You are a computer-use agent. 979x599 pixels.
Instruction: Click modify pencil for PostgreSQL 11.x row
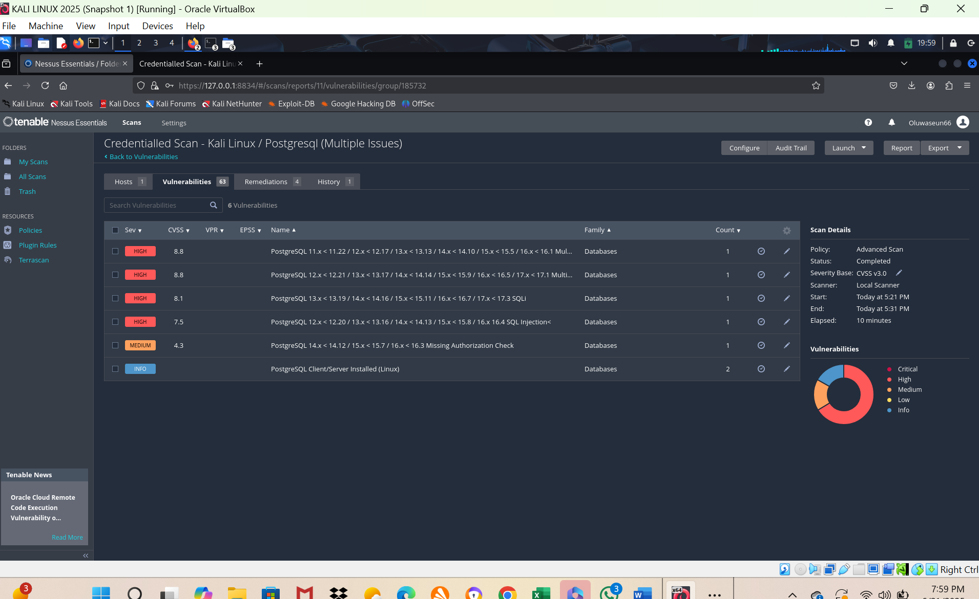coord(787,251)
